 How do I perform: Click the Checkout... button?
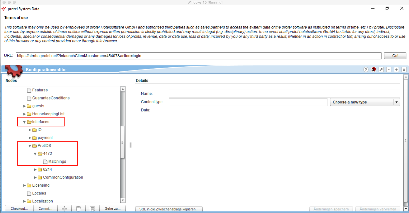tap(19, 209)
